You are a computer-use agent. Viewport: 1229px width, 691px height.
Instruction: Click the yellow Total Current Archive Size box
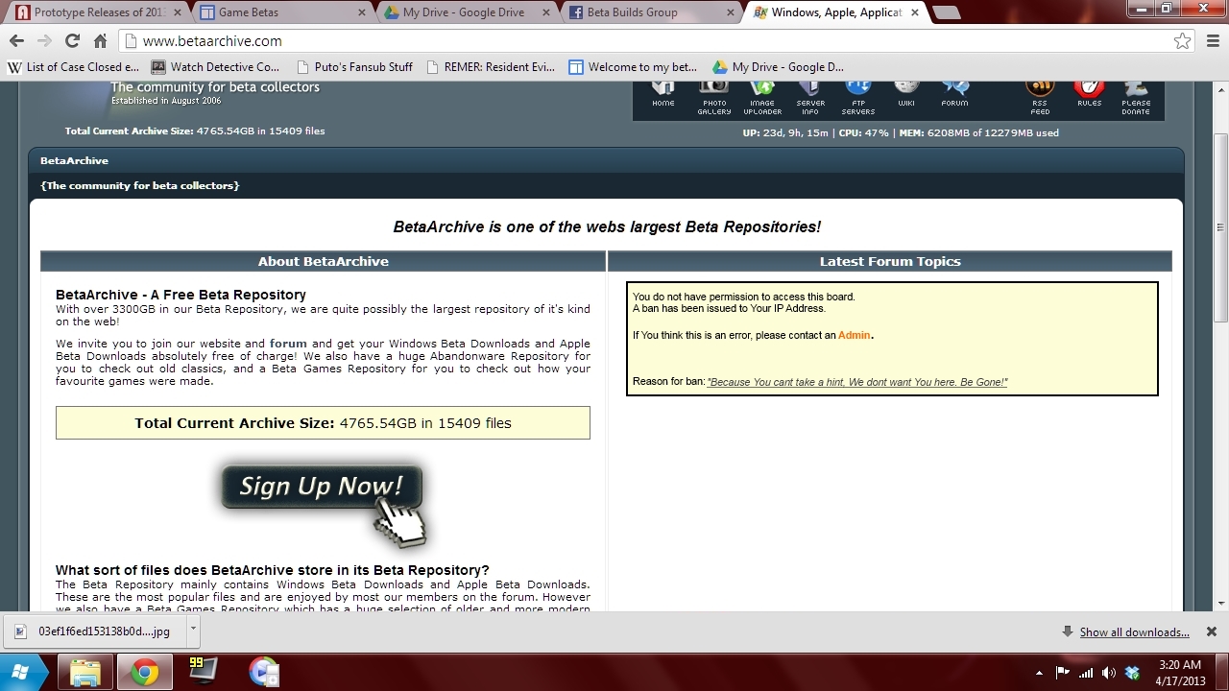pos(323,423)
